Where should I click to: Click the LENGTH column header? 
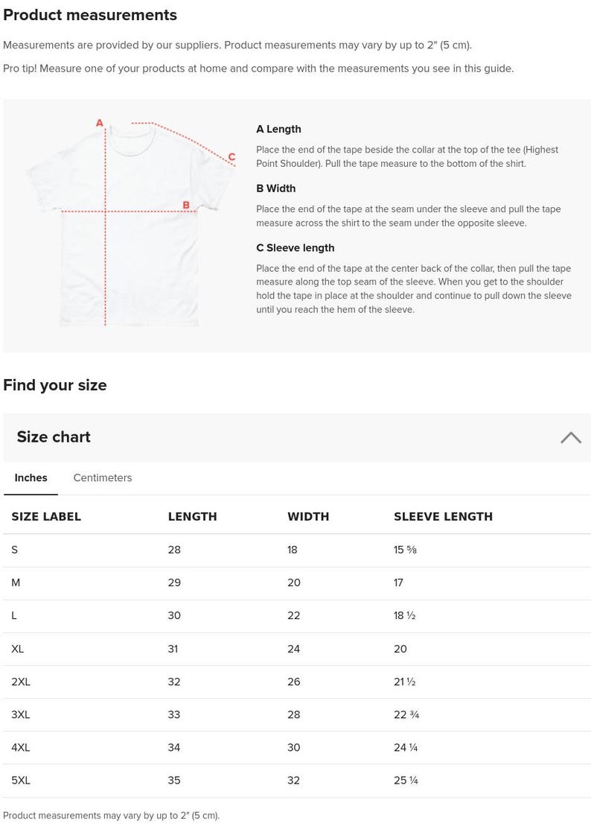coord(192,516)
